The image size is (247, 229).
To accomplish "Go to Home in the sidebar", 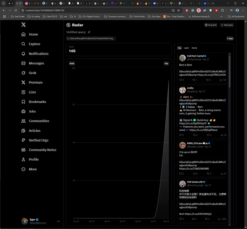I will [x=30, y=34].
